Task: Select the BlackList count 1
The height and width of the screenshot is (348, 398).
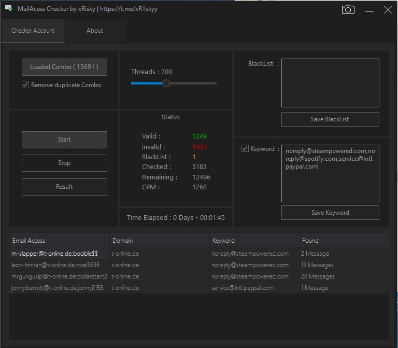Action: (194, 157)
